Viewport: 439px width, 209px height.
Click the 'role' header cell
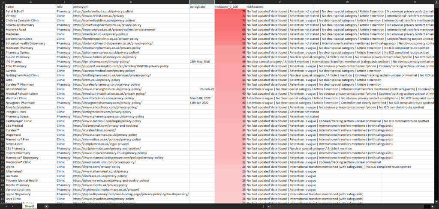64,6
